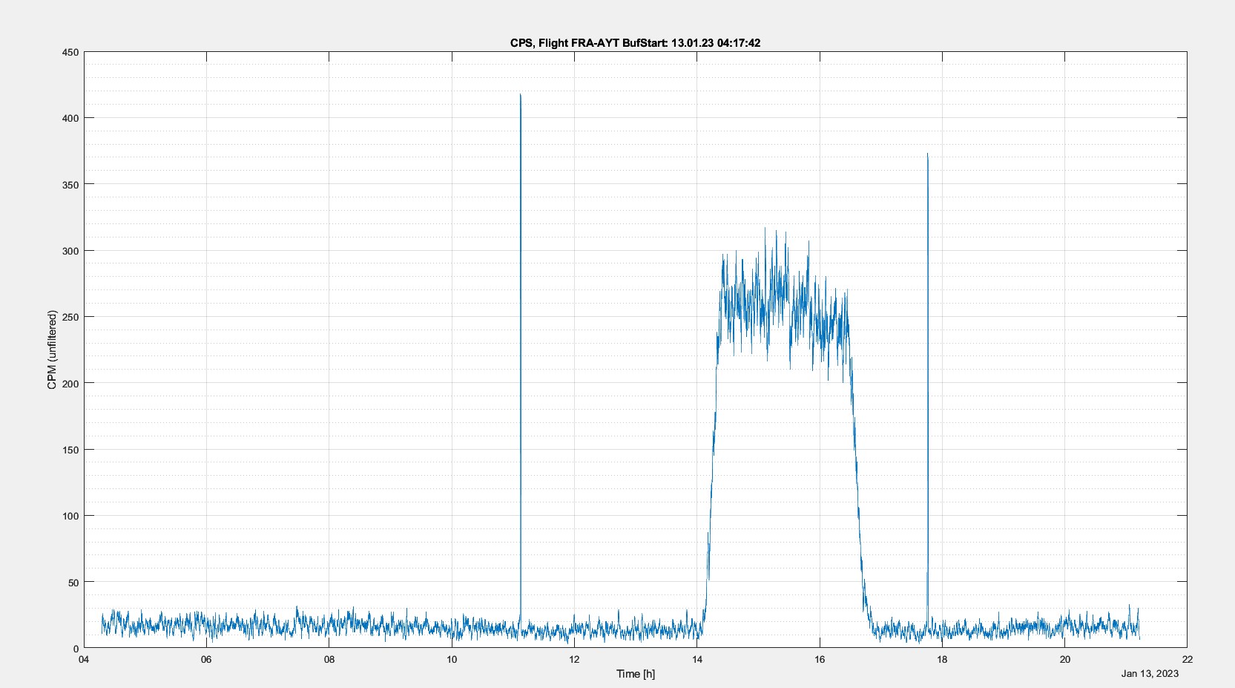
Task: Click y-axis tick value 100
Action: [70, 516]
